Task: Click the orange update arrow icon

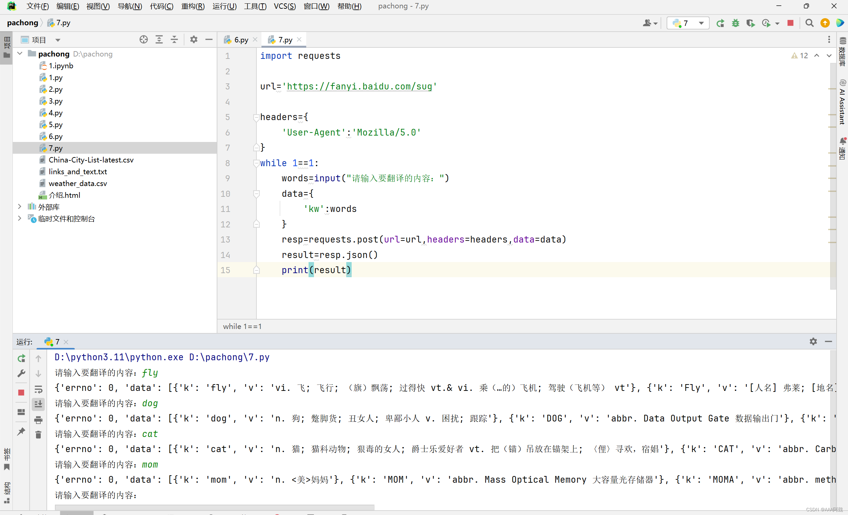Action: point(824,23)
